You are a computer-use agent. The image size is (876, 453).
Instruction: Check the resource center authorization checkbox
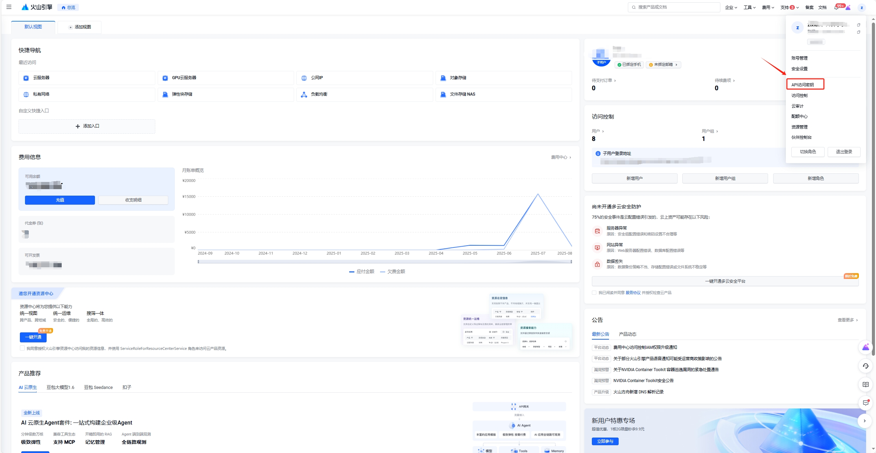(22, 348)
